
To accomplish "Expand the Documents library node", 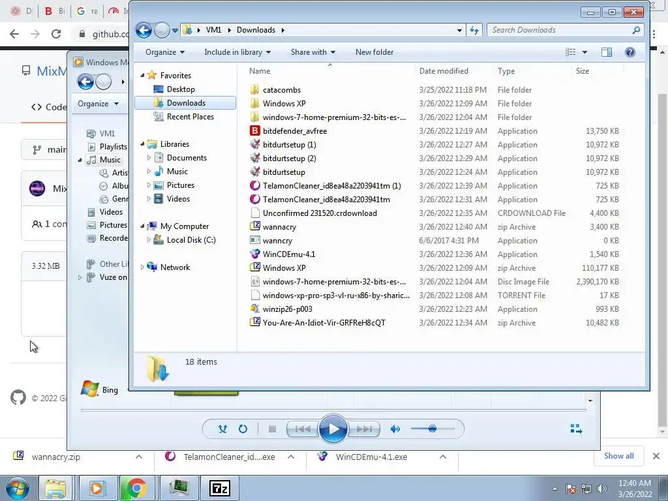I will coord(149,158).
